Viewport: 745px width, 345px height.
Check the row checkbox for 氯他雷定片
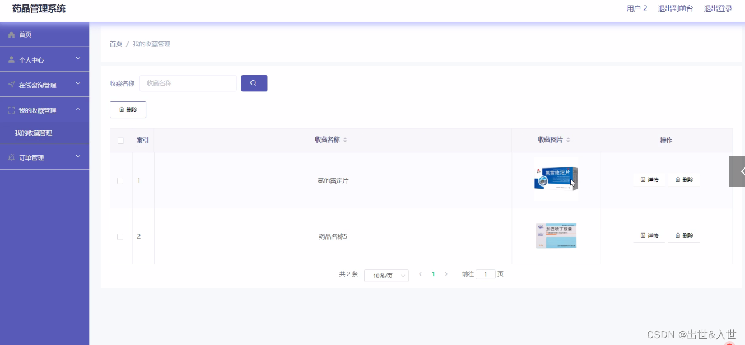[120, 181]
